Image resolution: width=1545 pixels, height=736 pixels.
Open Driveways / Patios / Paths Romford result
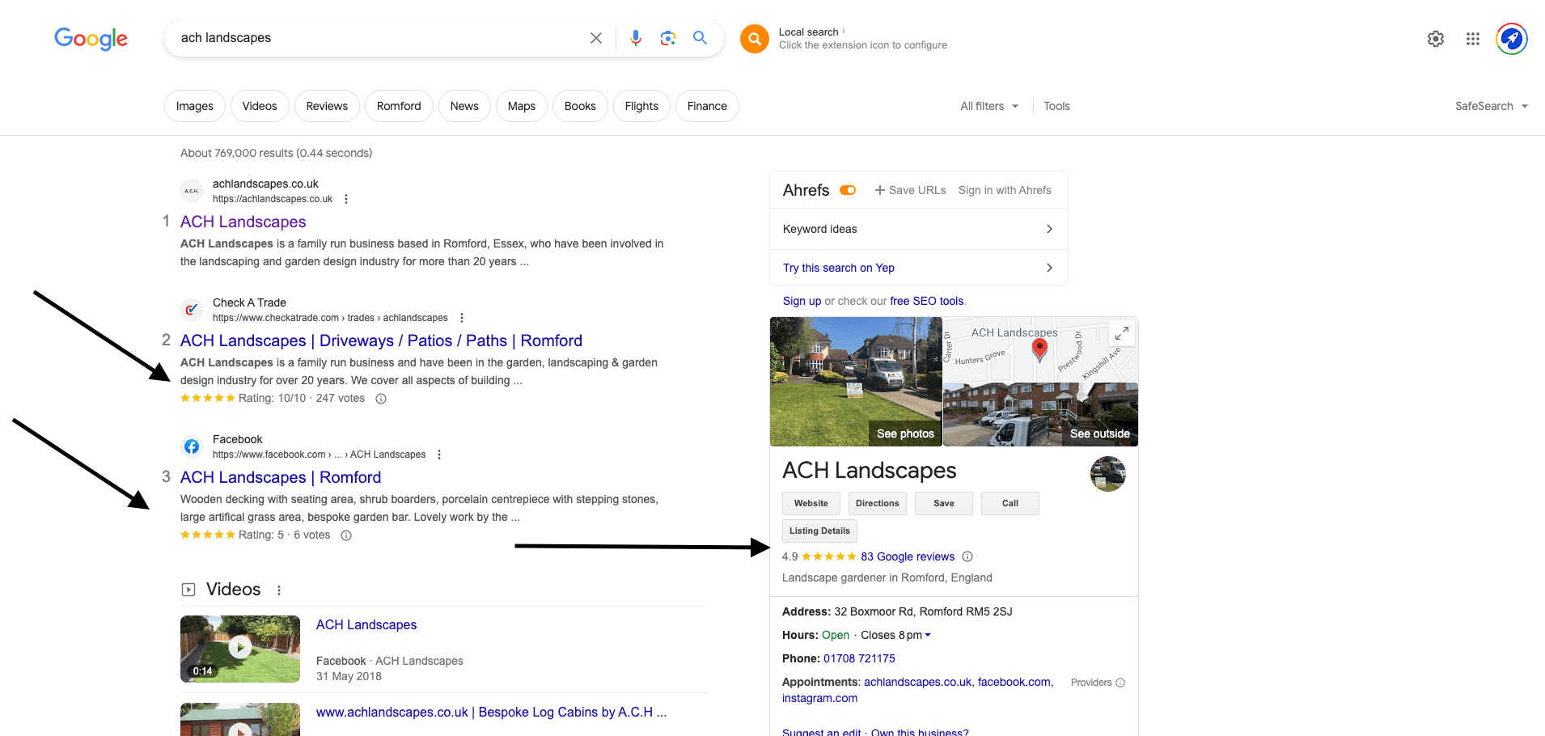tap(381, 341)
